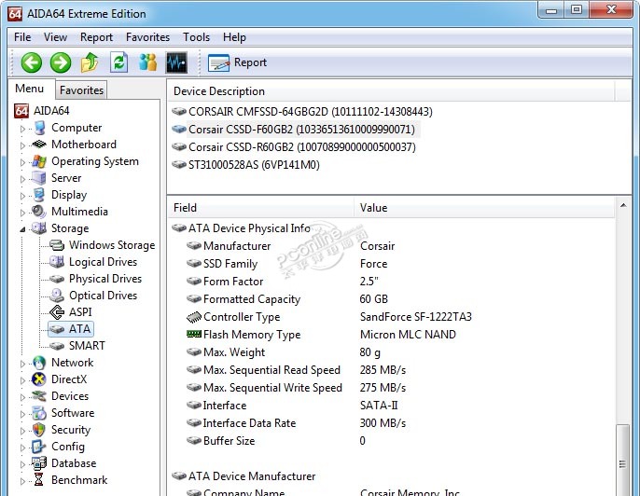Expand the DirectX tree node
This screenshot has width=640, height=496.
[22, 379]
